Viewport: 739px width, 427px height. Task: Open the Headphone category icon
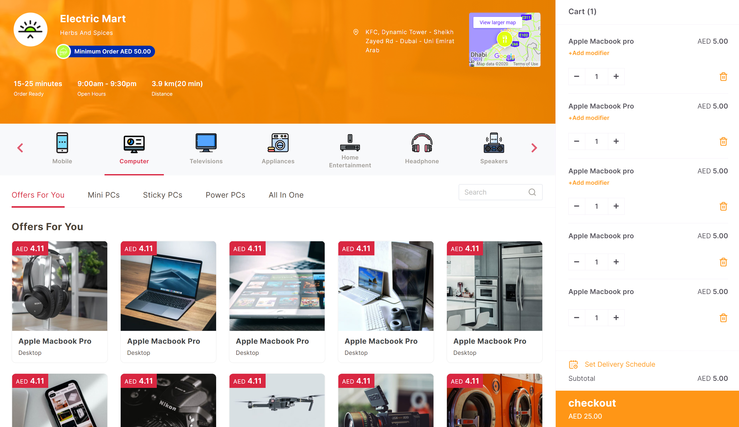(x=422, y=143)
